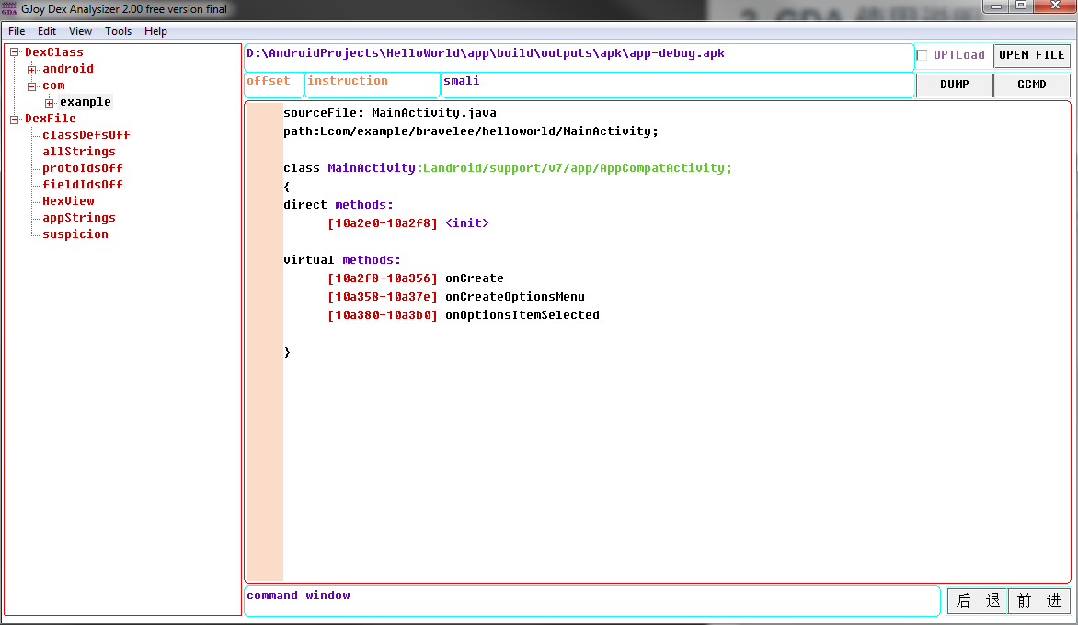Open HexView from the tree
This screenshot has width=1078, height=625.
pos(68,201)
